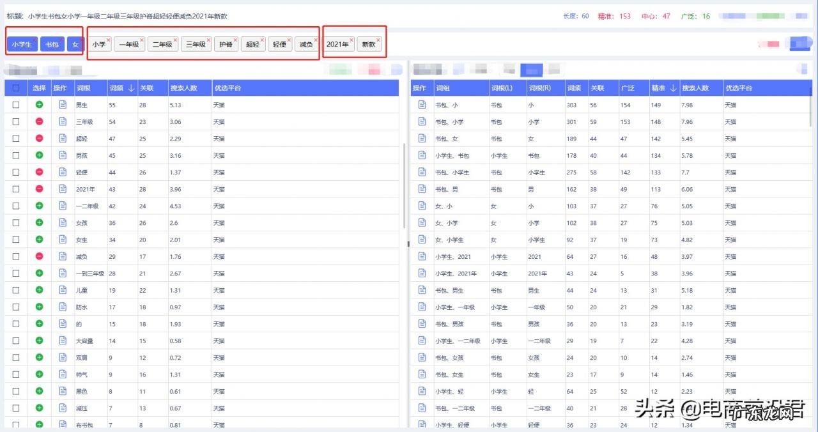Image resolution: width=818 pixels, height=432 pixels.
Task: Click the green plus icon for 儿童
Action: [x=39, y=289]
